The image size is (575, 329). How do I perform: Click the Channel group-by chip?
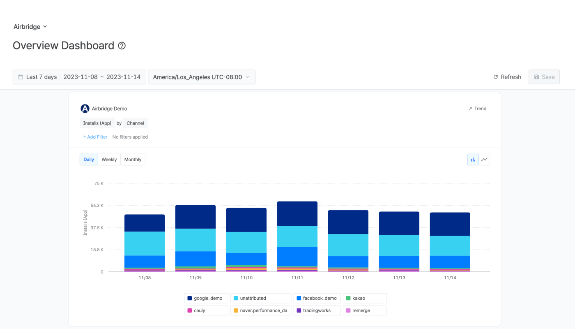click(x=135, y=123)
